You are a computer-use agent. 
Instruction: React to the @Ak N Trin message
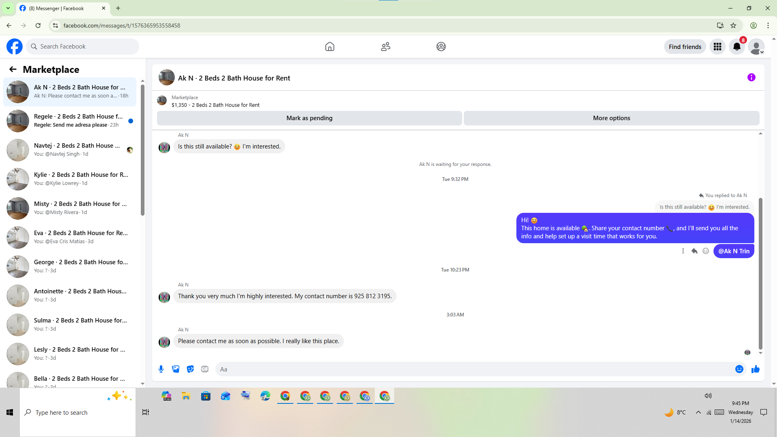click(706, 251)
